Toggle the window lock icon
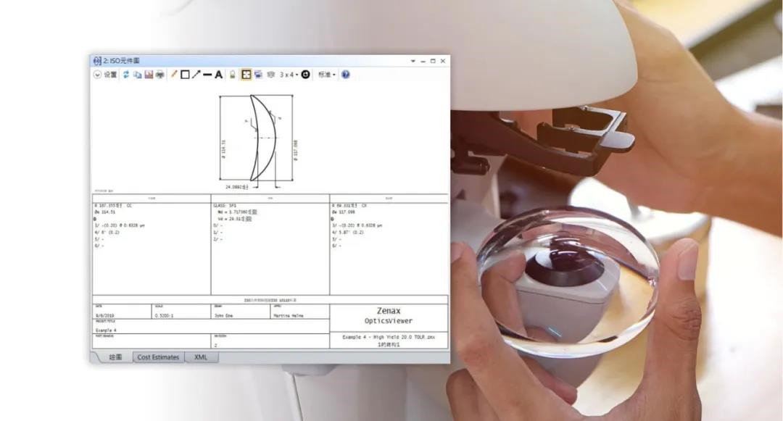 pyautogui.click(x=233, y=75)
